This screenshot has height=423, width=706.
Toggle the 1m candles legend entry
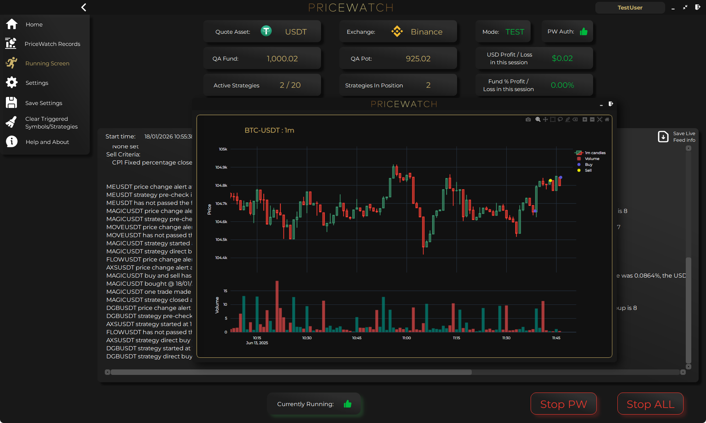591,153
